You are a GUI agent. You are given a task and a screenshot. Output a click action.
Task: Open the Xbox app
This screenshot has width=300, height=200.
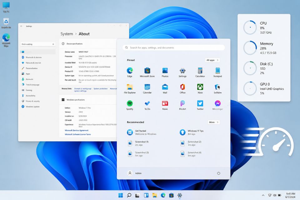(200, 89)
